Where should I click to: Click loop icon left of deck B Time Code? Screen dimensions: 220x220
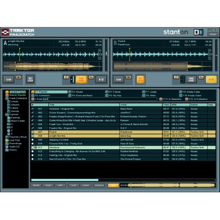[x=176, y=77]
